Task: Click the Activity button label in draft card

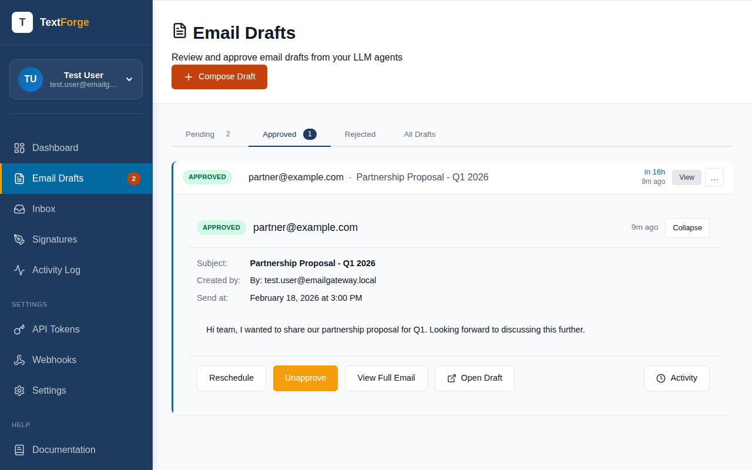Action: click(x=684, y=378)
